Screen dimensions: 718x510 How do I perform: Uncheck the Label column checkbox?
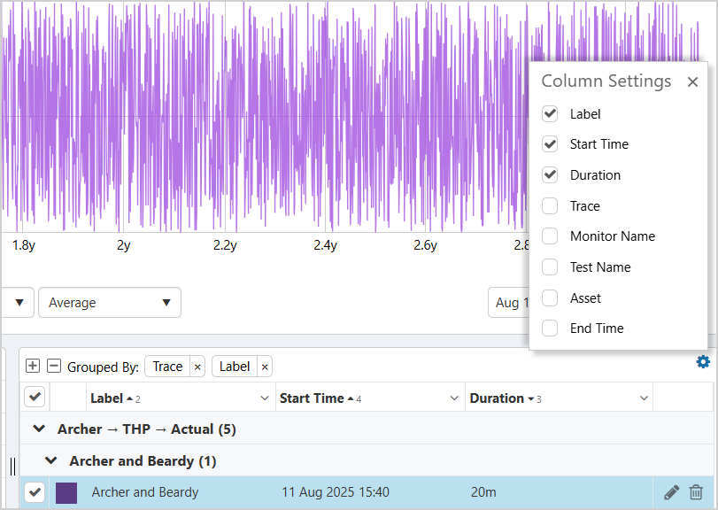pyautogui.click(x=550, y=114)
